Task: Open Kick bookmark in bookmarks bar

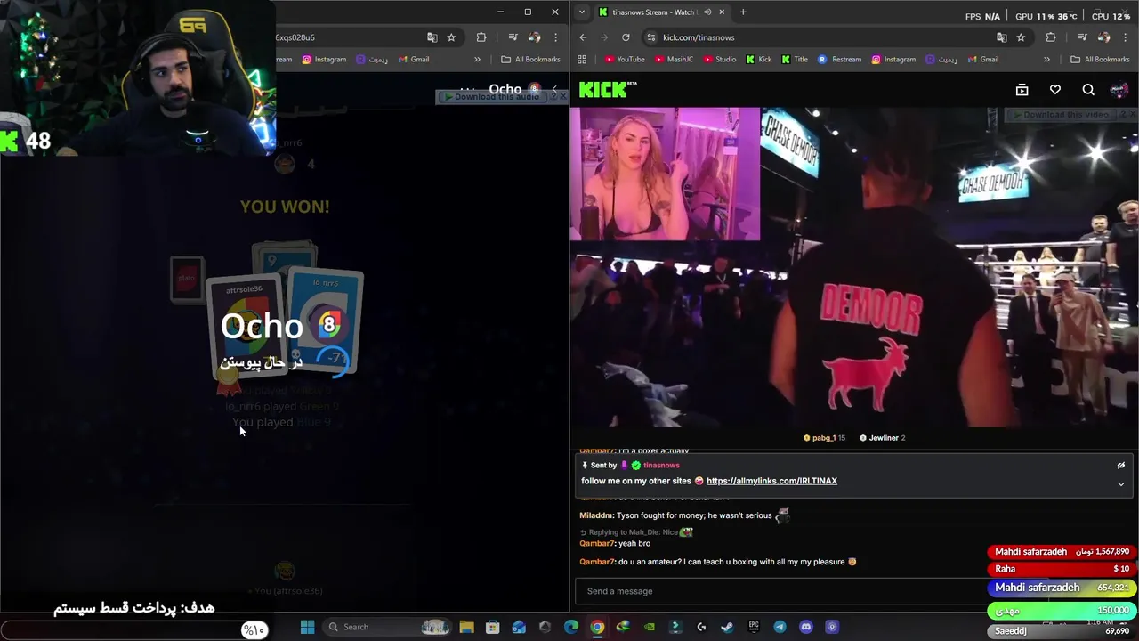Action: [x=758, y=60]
